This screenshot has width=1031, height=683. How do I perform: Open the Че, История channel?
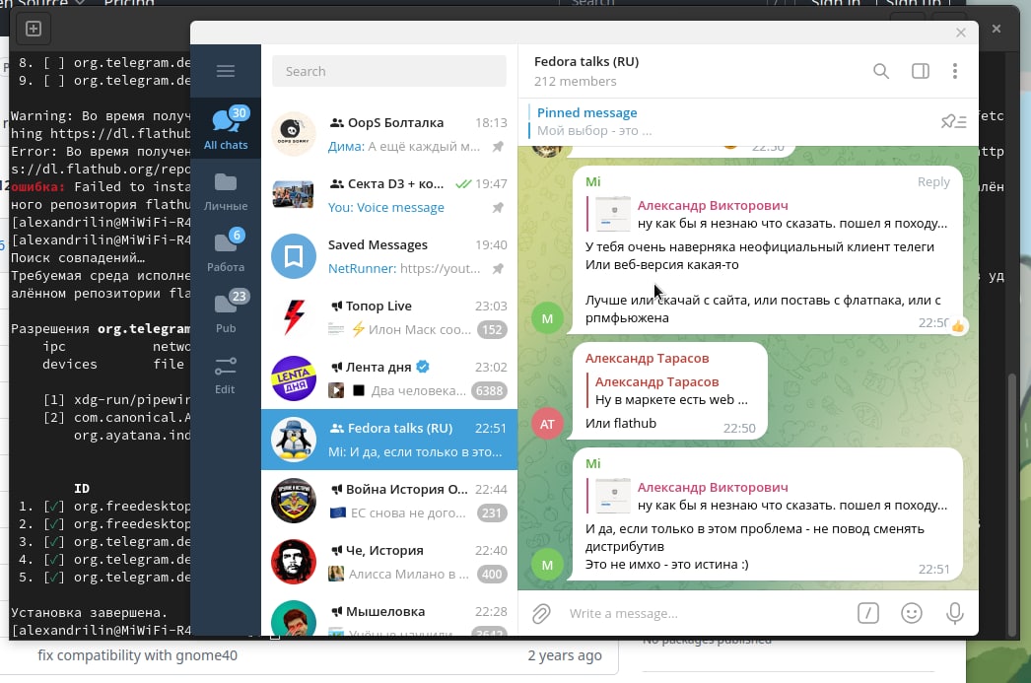389,562
